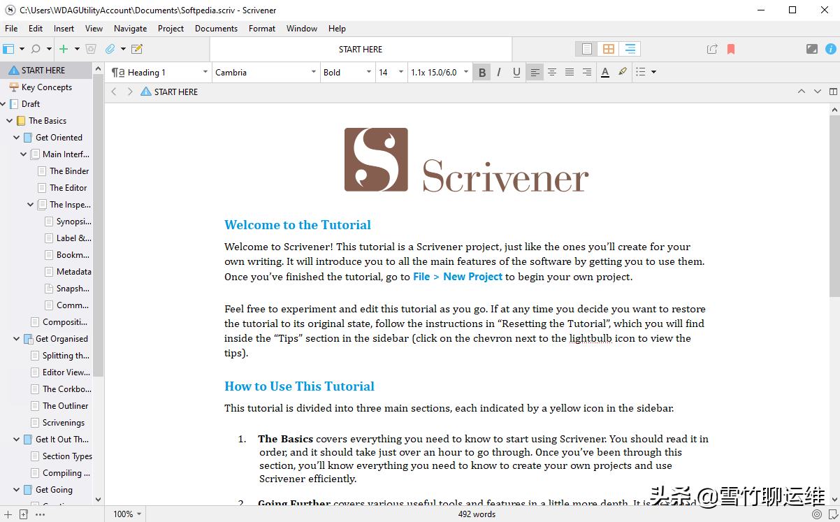
Task: Select The Binder document
Action: 69,171
